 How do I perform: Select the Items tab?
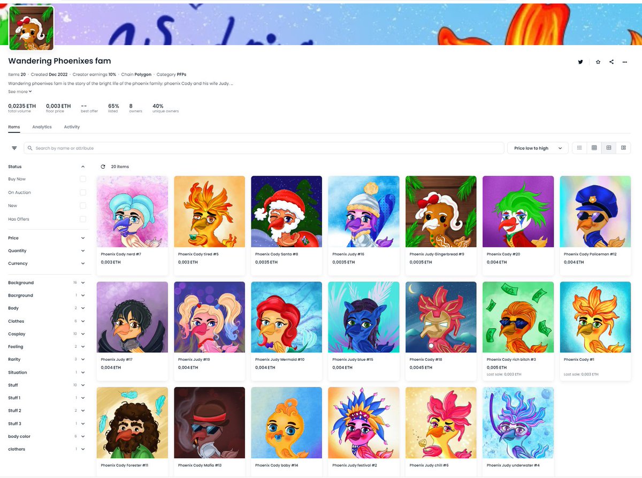click(x=14, y=127)
